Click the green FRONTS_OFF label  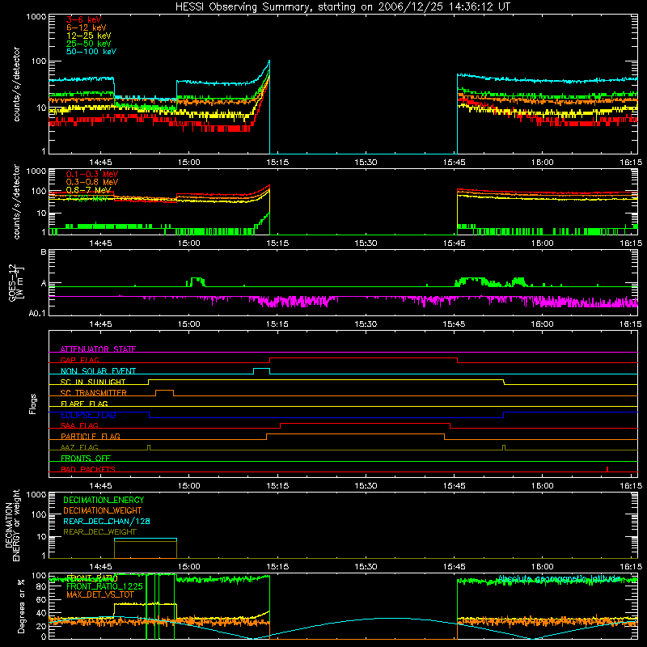tap(86, 459)
